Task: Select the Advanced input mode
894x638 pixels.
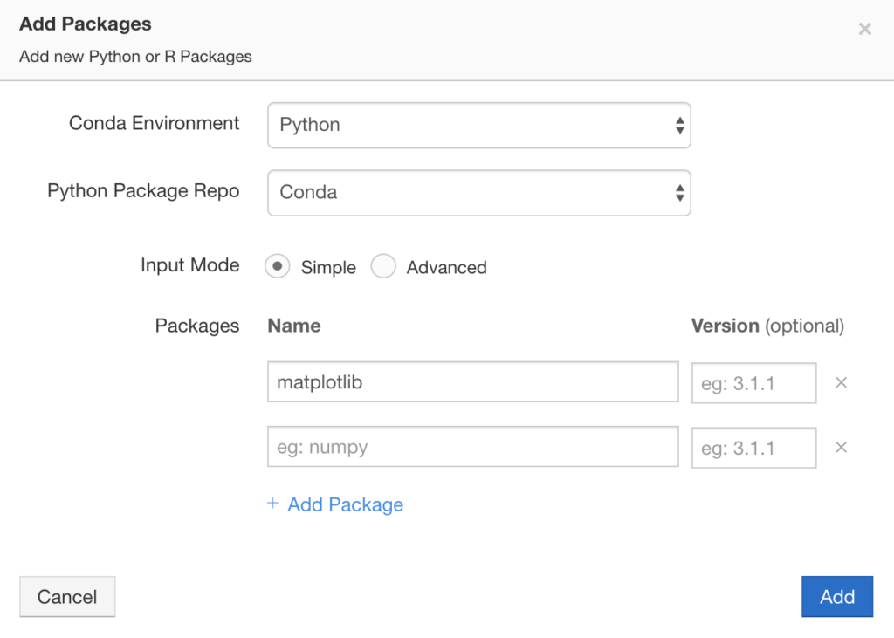Action: pyautogui.click(x=384, y=267)
